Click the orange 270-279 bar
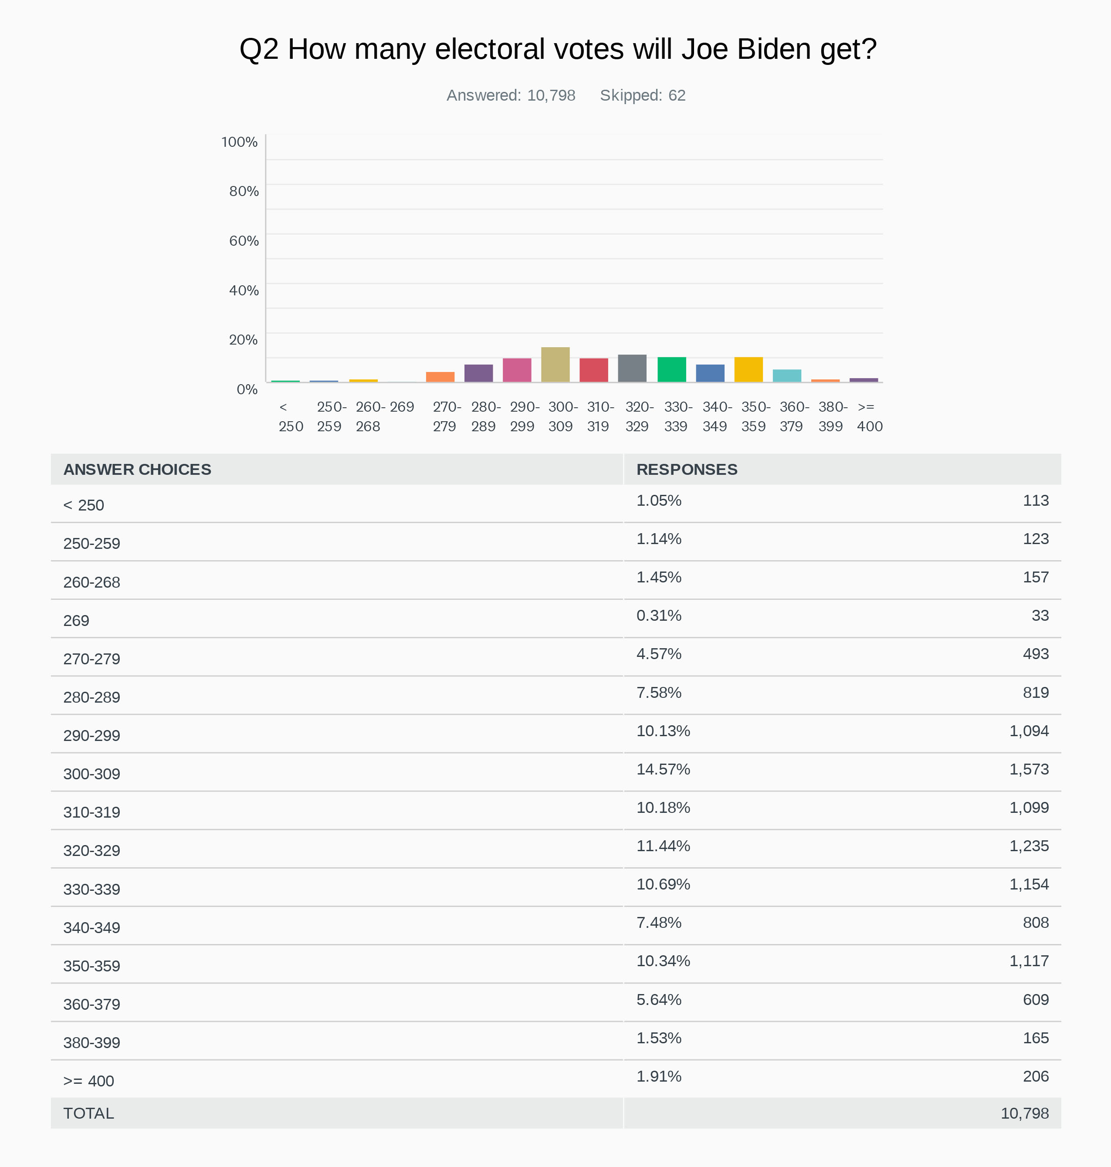The image size is (1111, 1167). click(440, 376)
